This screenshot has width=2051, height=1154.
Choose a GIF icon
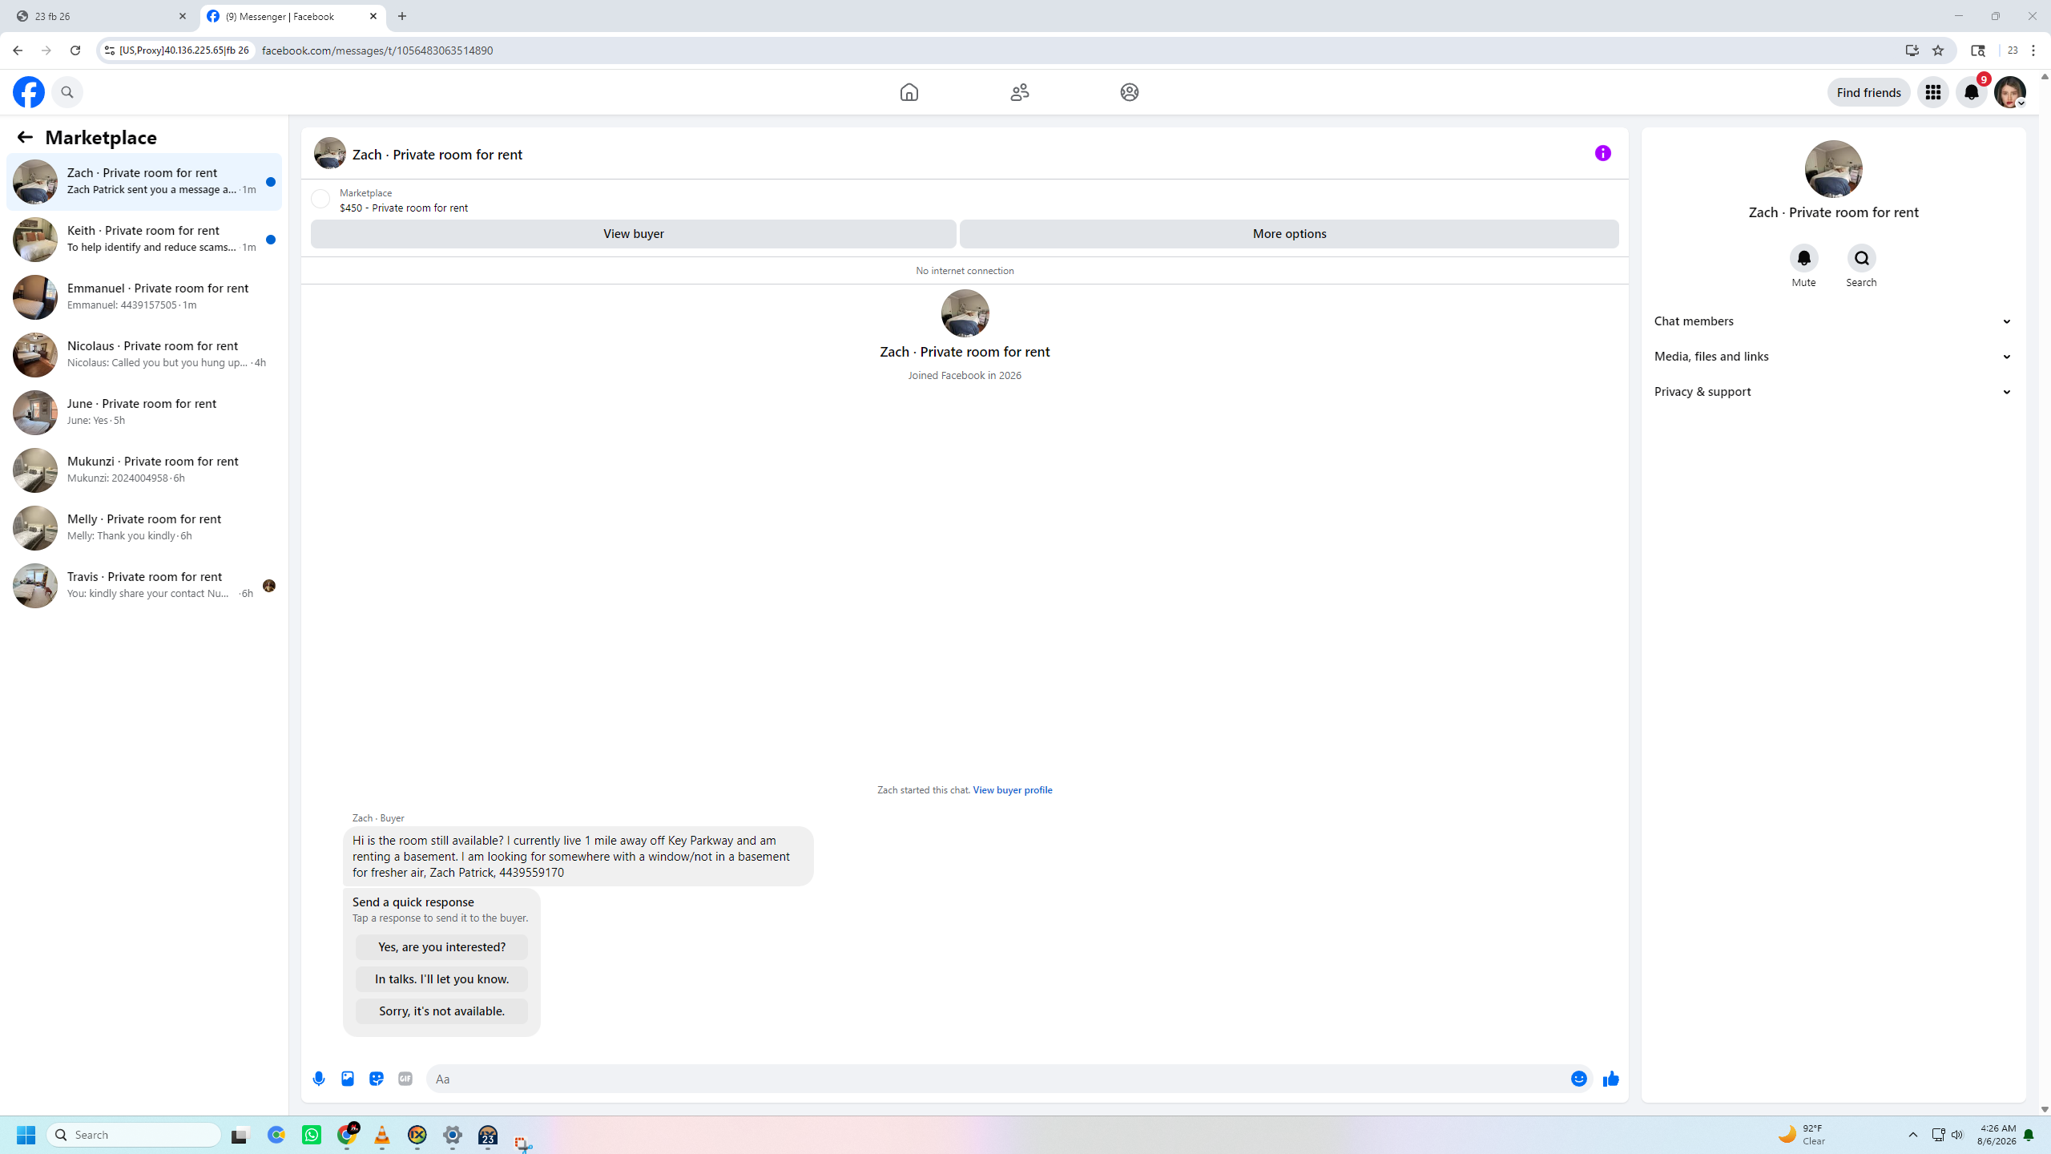(x=405, y=1079)
